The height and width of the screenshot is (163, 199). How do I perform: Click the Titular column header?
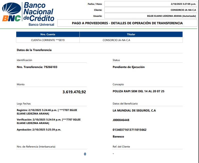[131, 34]
